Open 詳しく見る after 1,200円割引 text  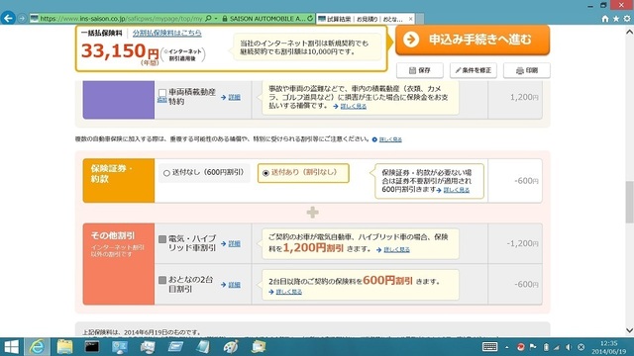(396, 250)
